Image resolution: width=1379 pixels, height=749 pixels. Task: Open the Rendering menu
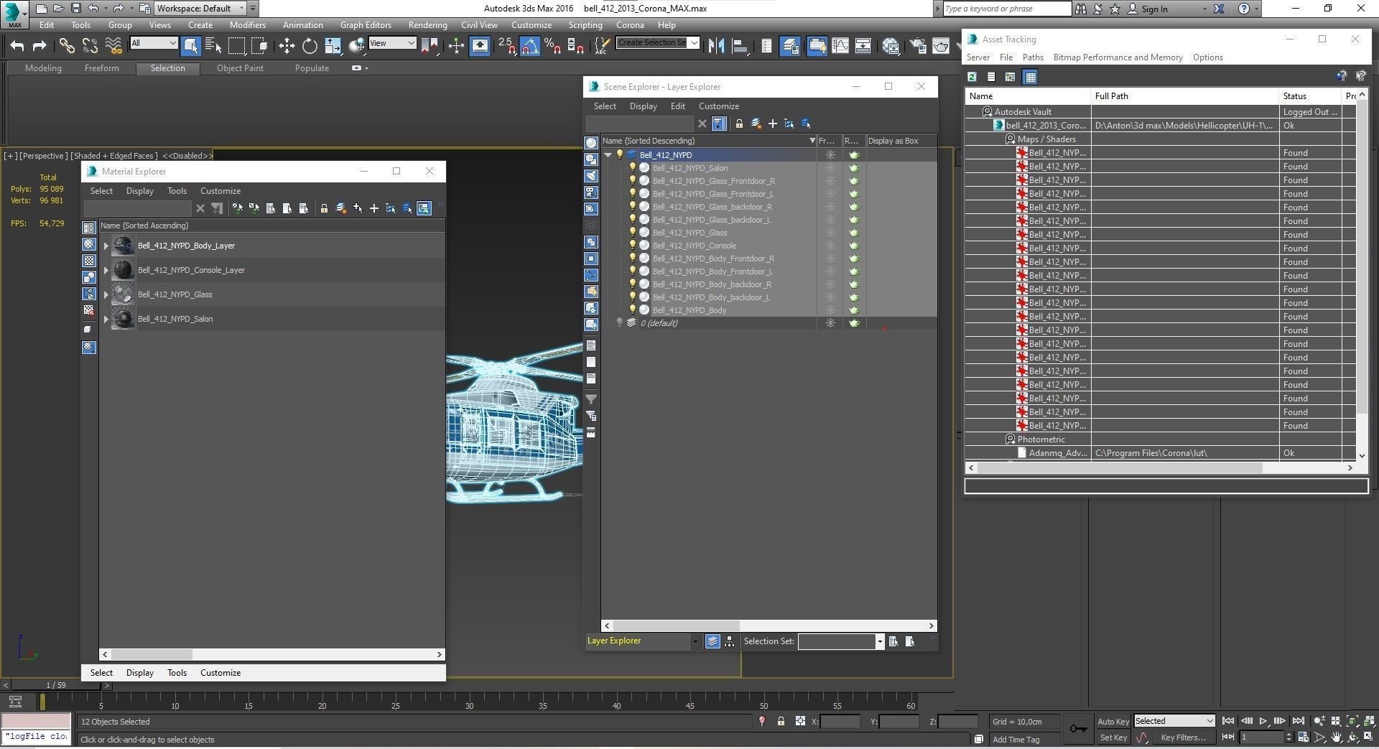[x=427, y=24]
